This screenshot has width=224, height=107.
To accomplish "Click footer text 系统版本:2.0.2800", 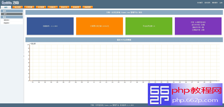I will click(127, 105).
